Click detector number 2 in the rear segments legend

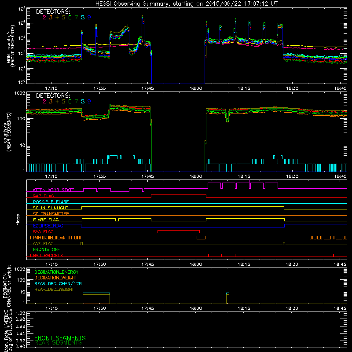coord(44,102)
